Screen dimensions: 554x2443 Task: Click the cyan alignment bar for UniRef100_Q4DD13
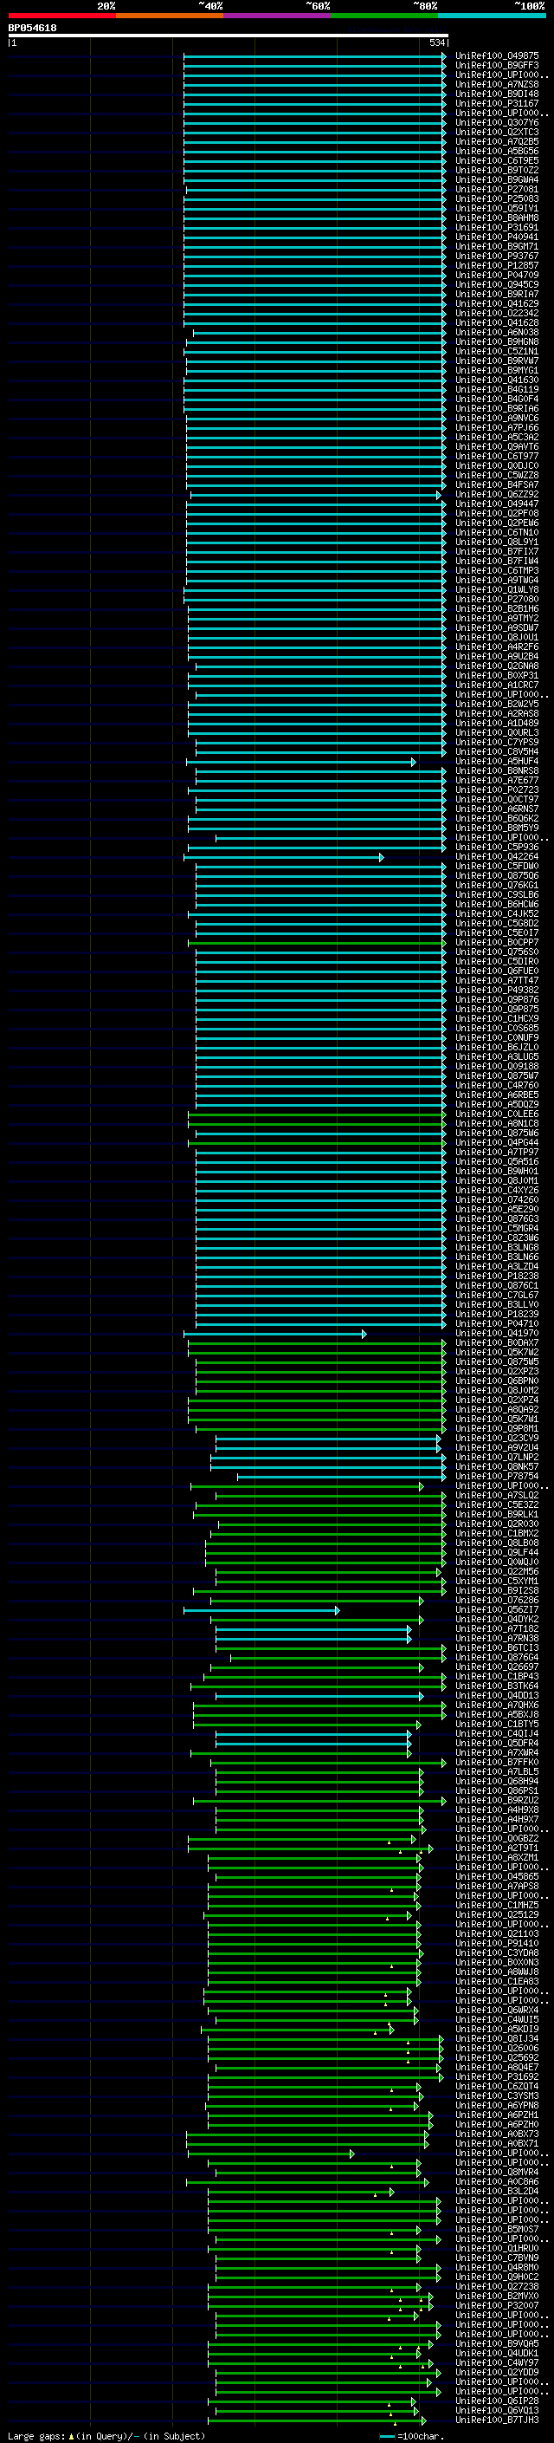click(319, 1696)
